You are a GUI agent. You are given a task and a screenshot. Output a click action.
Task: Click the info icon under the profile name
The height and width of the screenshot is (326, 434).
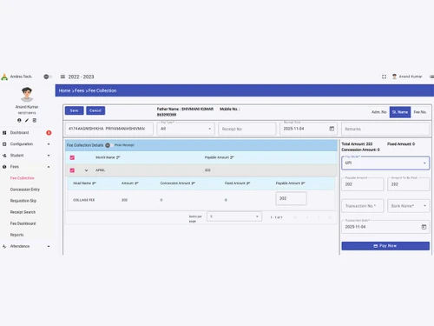pyautogui.click(x=19, y=120)
